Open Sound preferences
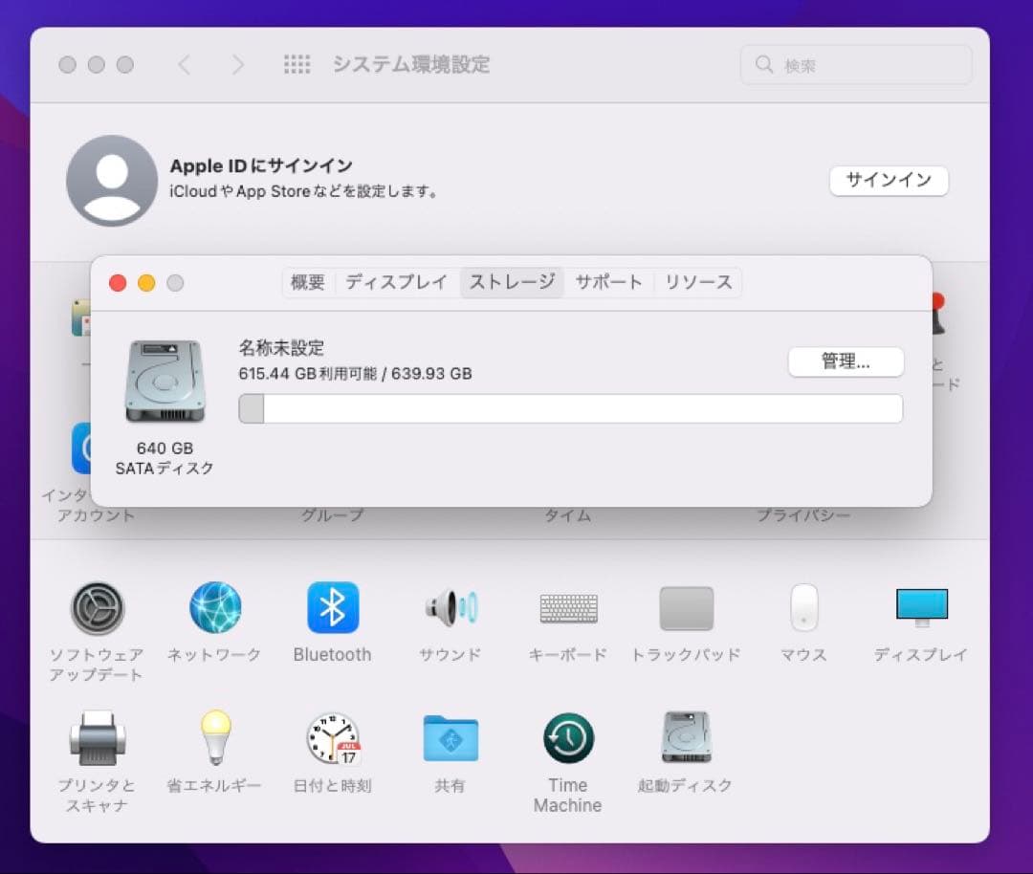Viewport: 1033px width, 874px height. tap(450, 607)
